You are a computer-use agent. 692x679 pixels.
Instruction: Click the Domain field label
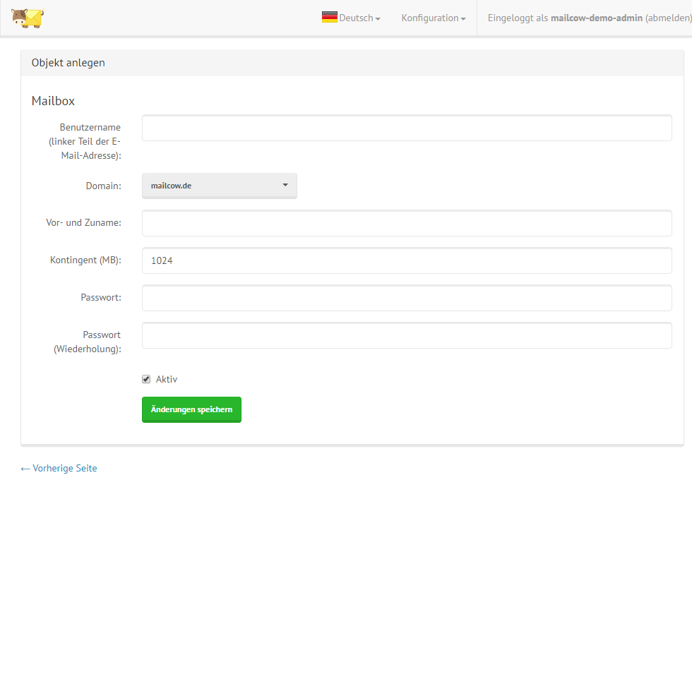(103, 186)
